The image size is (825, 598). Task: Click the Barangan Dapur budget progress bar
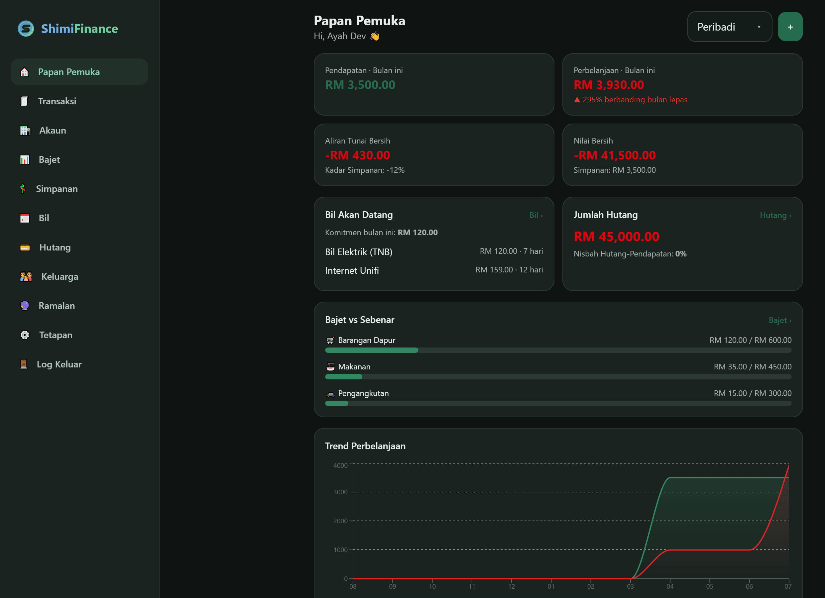tap(558, 350)
